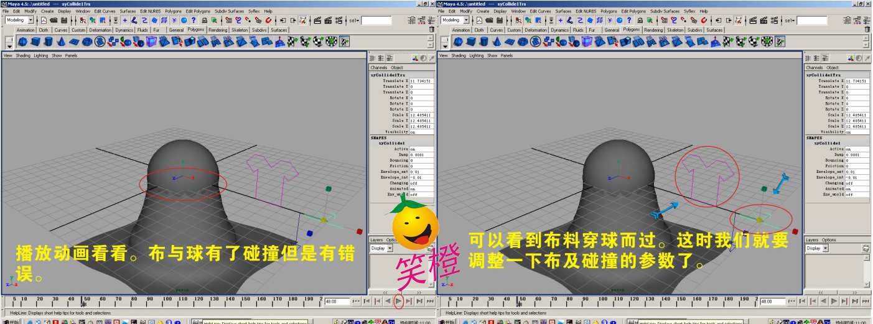Open viewport Shading menu in right window

tap(460, 55)
